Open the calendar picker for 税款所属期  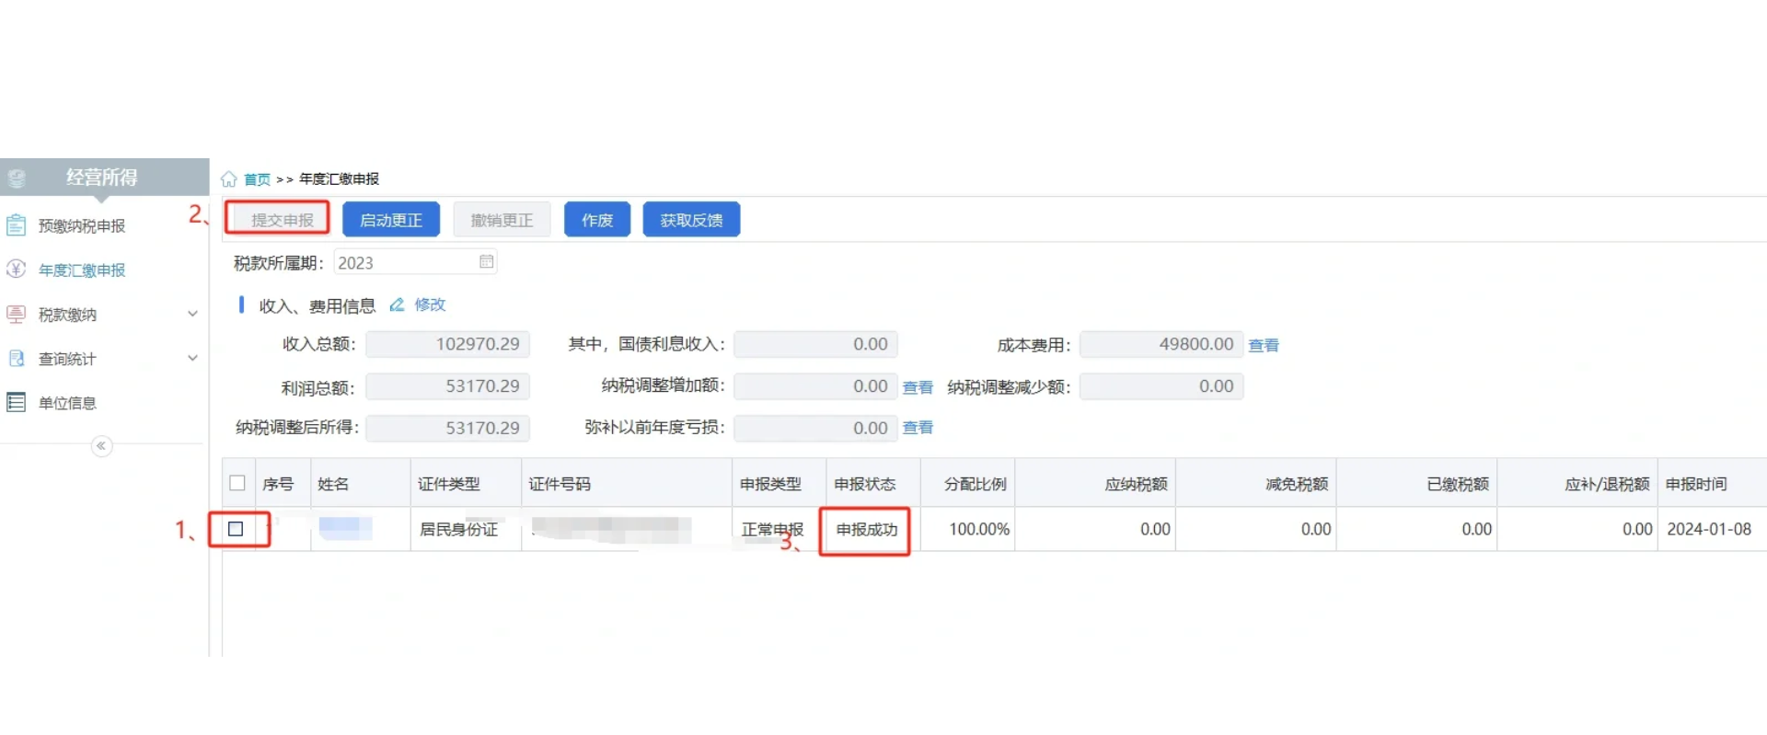point(487,262)
